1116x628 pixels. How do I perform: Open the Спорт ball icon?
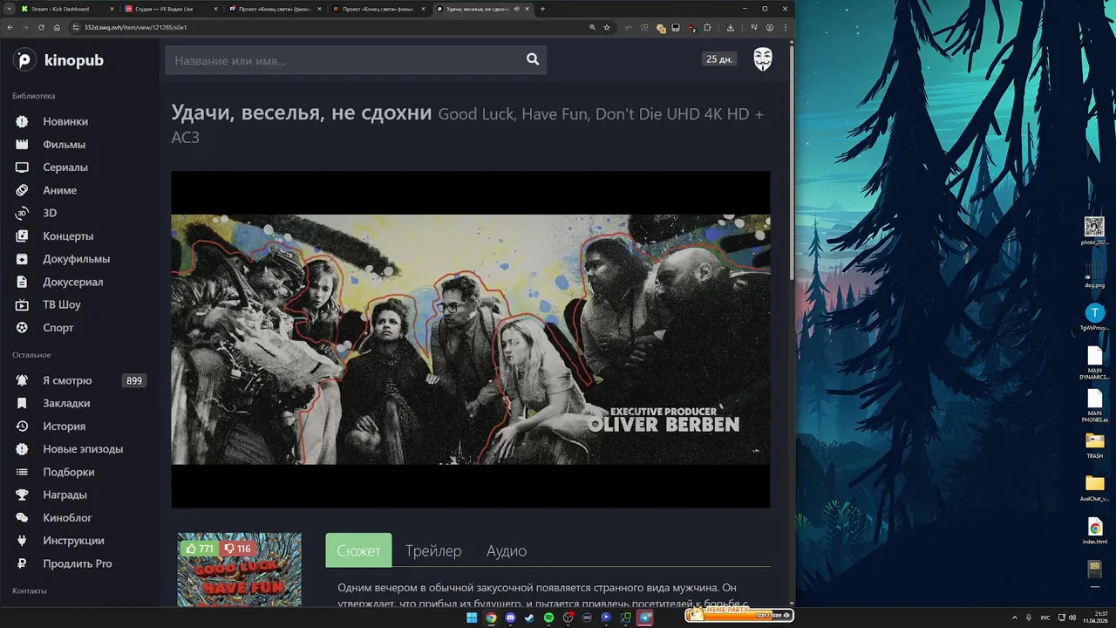tap(22, 328)
